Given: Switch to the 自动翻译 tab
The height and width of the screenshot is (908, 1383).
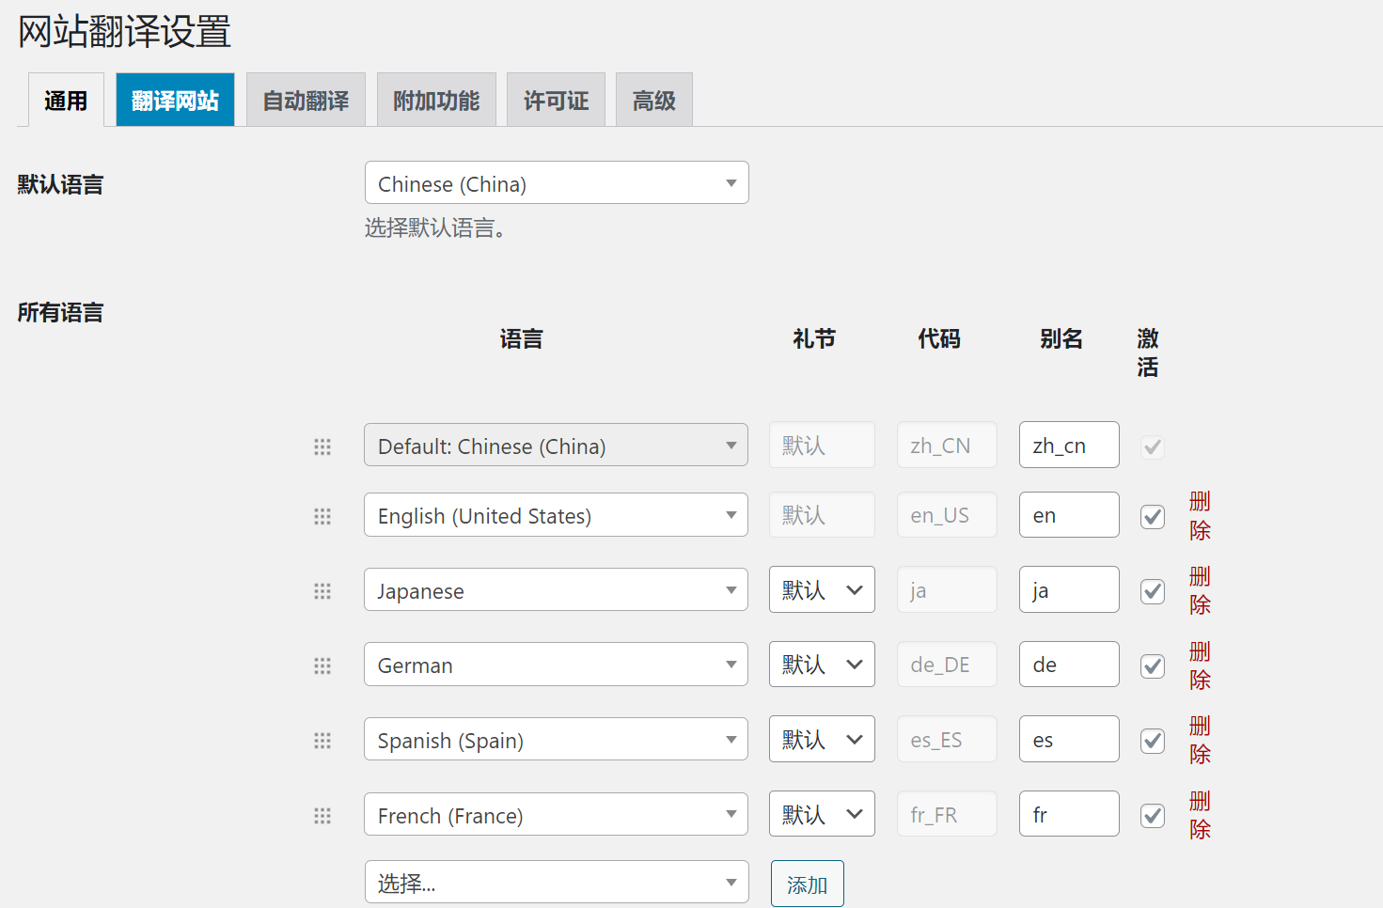Looking at the screenshot, I should pos(305,99).
